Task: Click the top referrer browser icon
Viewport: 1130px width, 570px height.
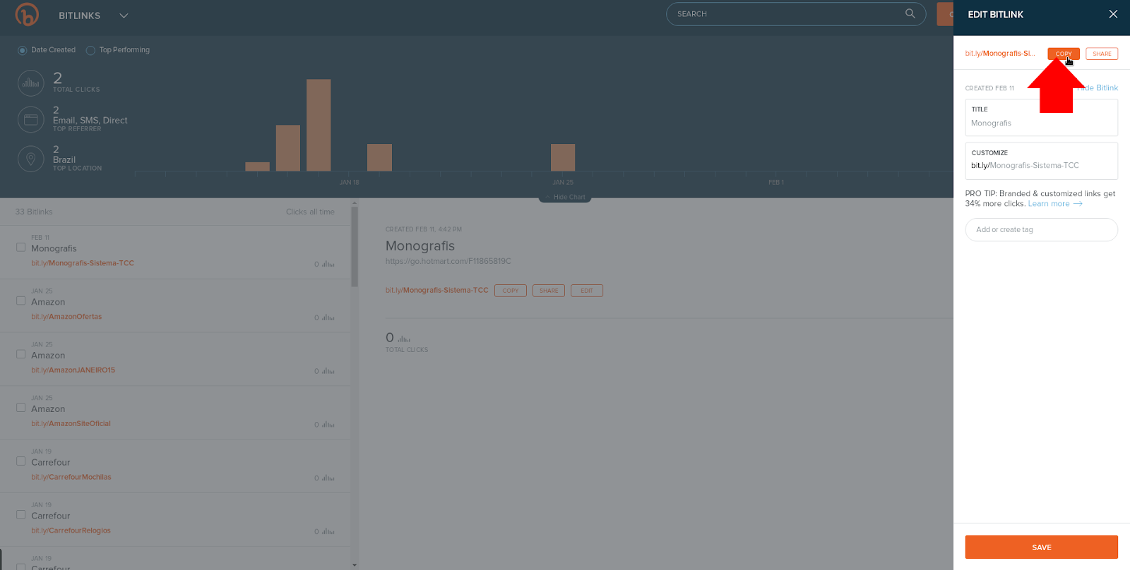Action: click(x=30, y=120)
